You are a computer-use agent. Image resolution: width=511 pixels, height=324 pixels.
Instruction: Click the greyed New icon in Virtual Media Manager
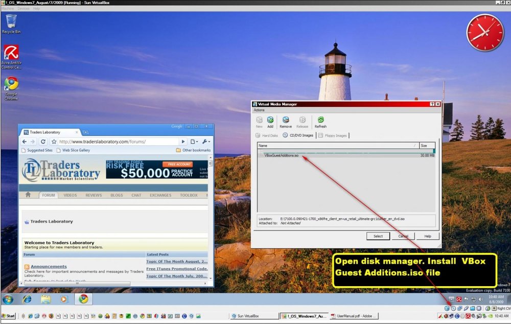point(259,120)
